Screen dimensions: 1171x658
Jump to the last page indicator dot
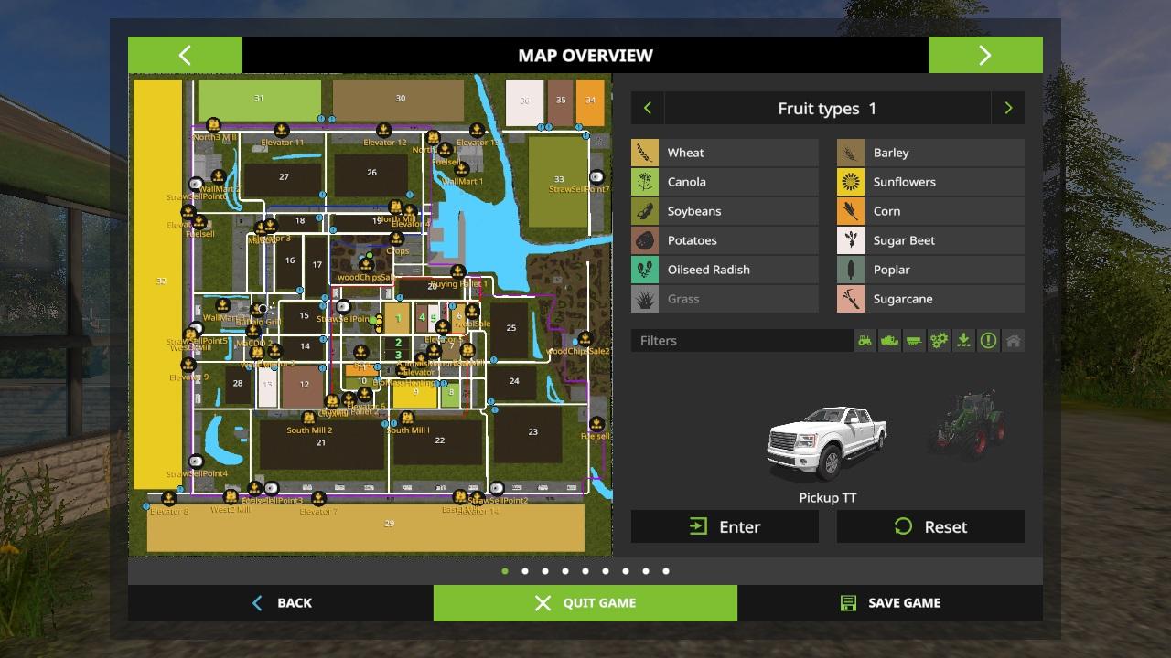666,571
